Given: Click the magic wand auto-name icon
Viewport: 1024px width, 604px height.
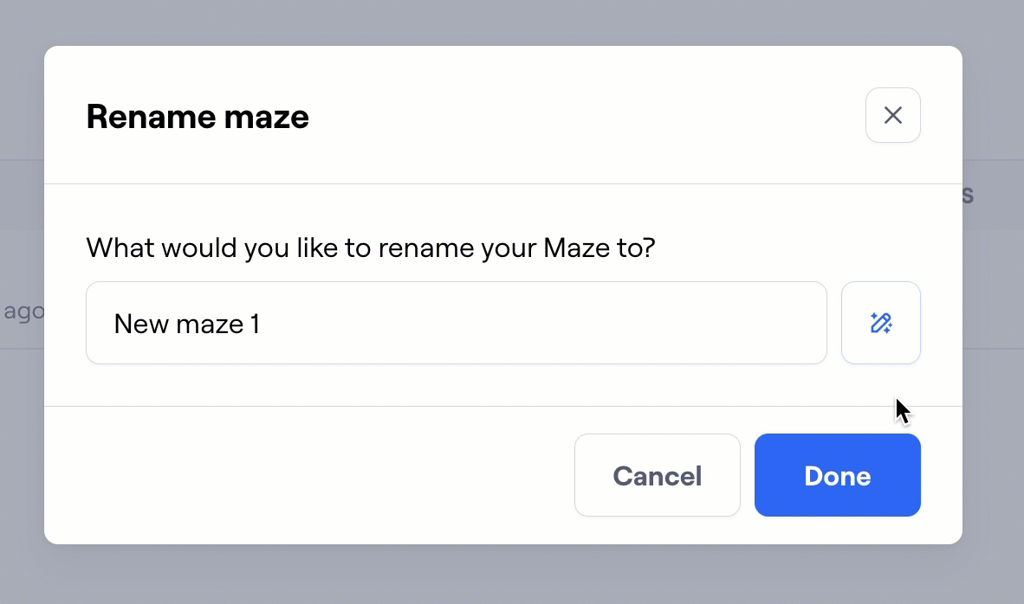Looking at the screenshot, I should (880, 323).
